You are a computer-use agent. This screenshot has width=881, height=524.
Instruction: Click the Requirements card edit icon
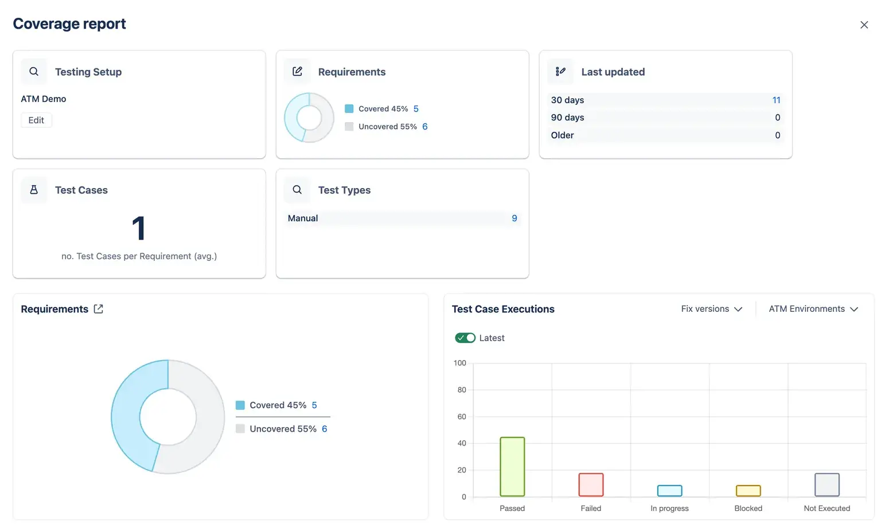click(x=297, y=72)
